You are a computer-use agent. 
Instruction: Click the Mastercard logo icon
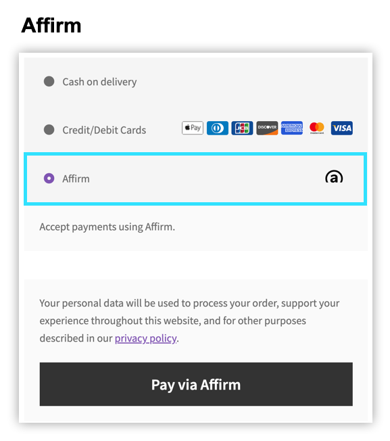[x=317, y=128]
